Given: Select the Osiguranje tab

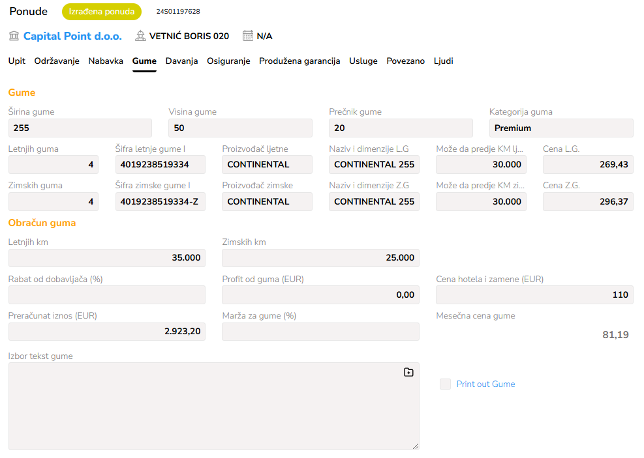Looking at the screenshot, I should [228, 61].
